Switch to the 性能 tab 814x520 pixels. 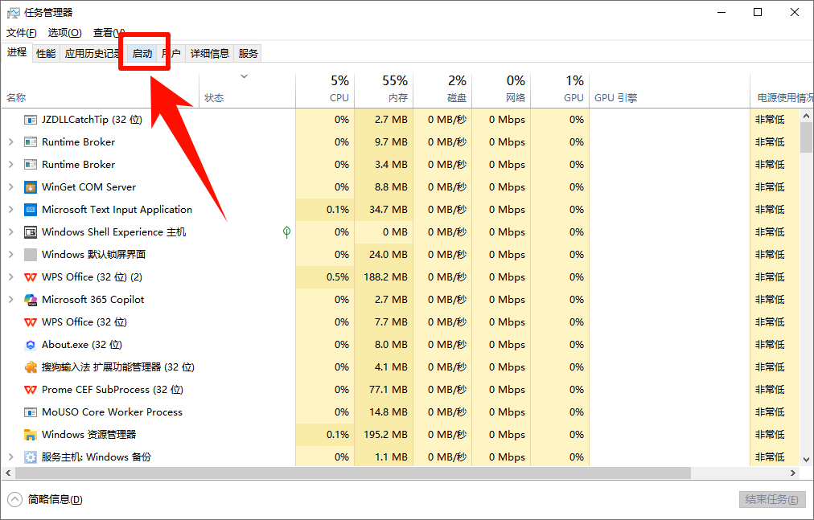click(x=46, y=54)
